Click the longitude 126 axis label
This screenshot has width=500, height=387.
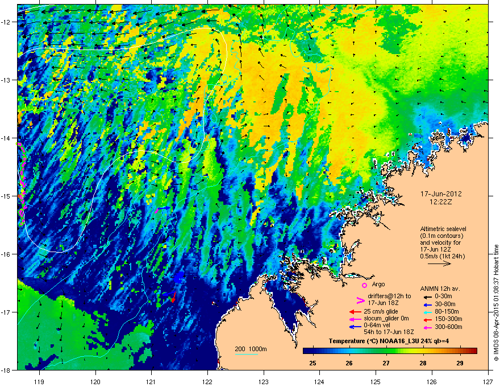click(x=432, y=381)
